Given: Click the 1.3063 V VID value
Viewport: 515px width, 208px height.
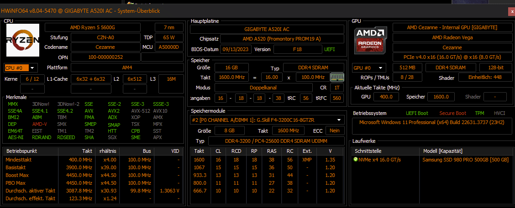Looking at the screenshot, I should [169, 191].
